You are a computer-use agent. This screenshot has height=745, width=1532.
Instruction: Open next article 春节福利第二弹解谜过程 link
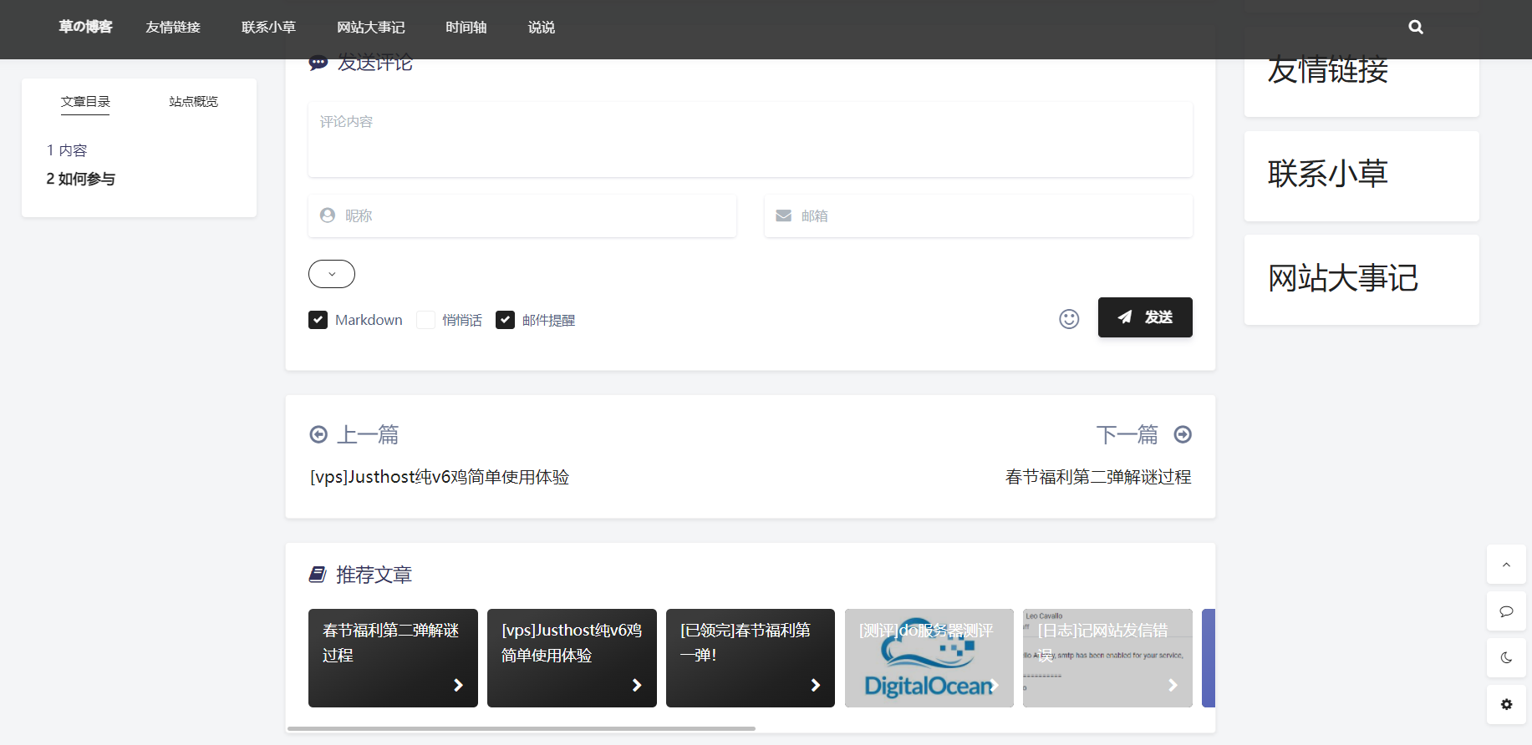(x=1098, y=477)
